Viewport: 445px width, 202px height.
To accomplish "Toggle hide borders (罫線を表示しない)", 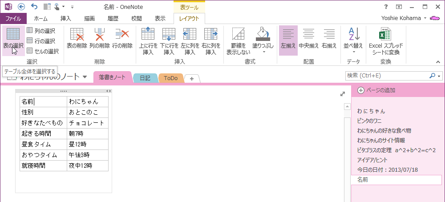I will tap(239, 41).
